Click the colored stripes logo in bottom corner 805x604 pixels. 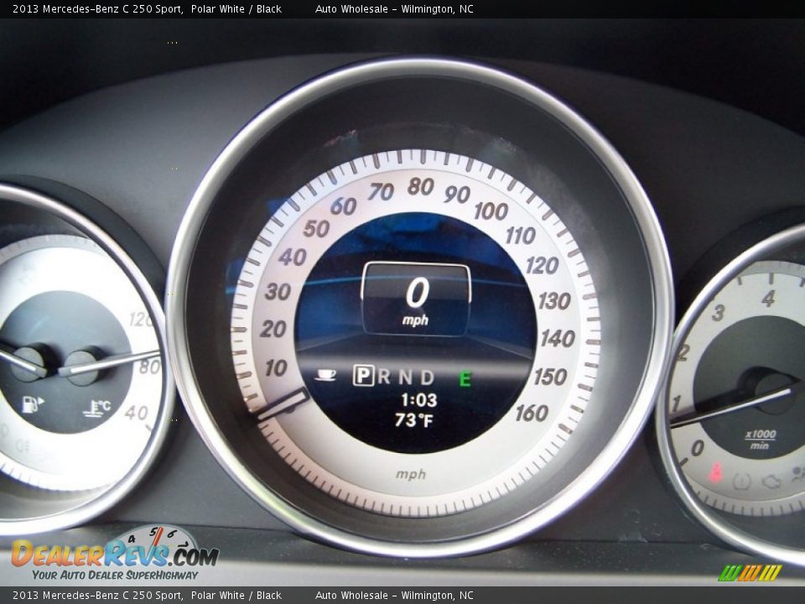coord(750,573)
